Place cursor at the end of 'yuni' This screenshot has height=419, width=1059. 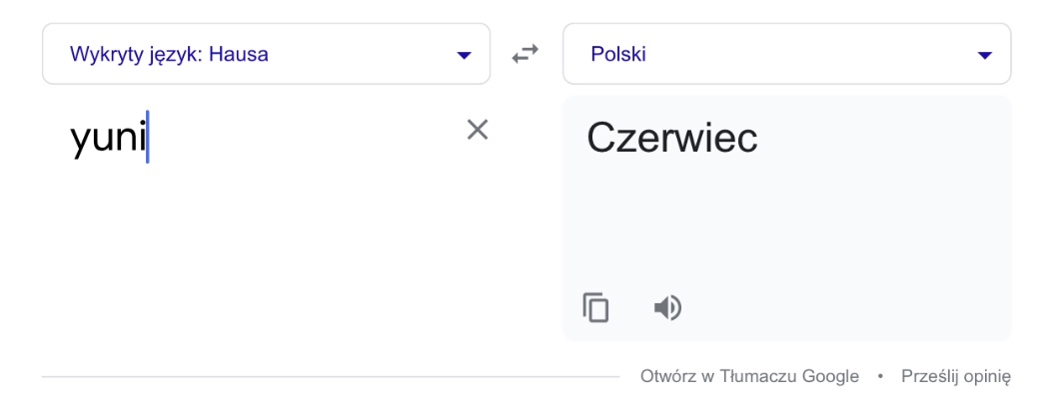coord(148,138)
